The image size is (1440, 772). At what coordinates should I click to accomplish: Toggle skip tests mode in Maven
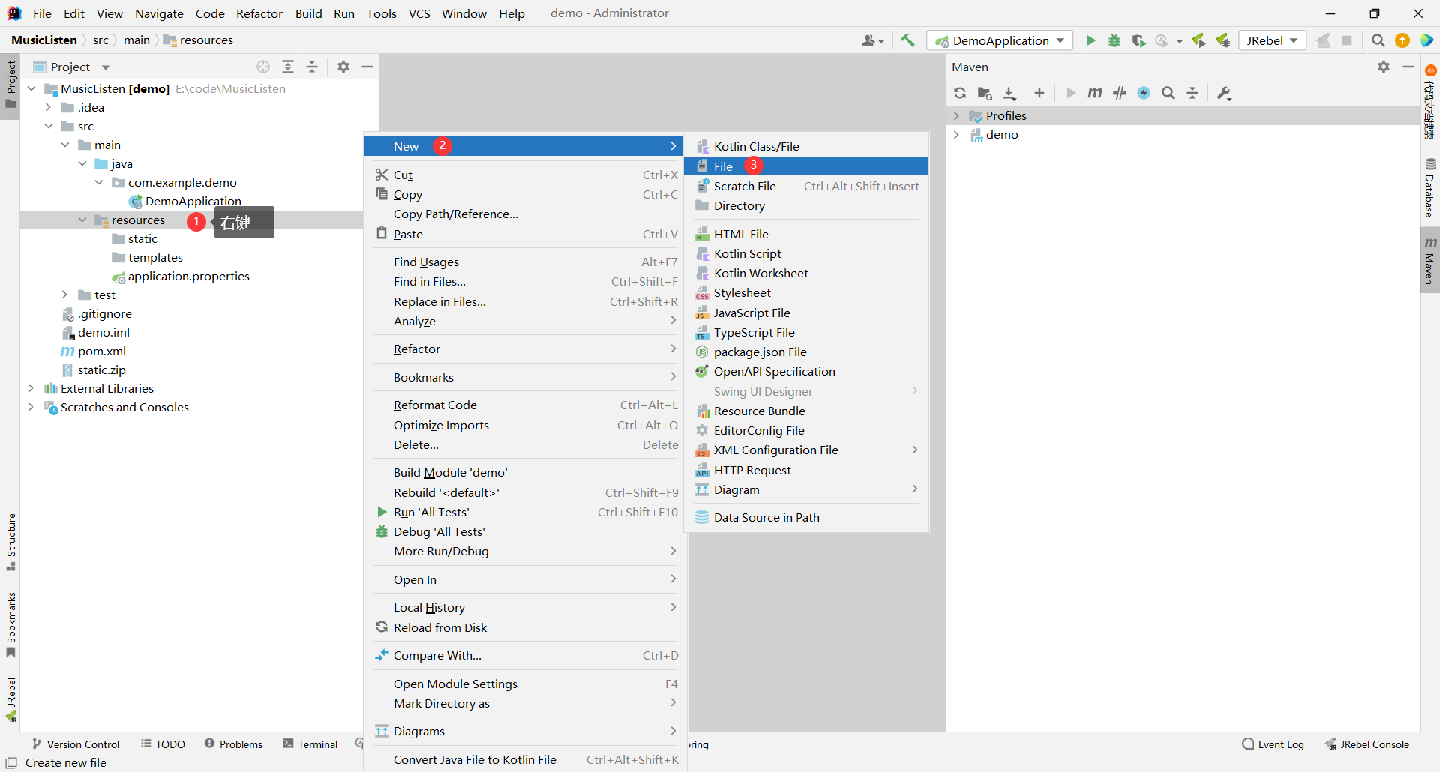1144,93
